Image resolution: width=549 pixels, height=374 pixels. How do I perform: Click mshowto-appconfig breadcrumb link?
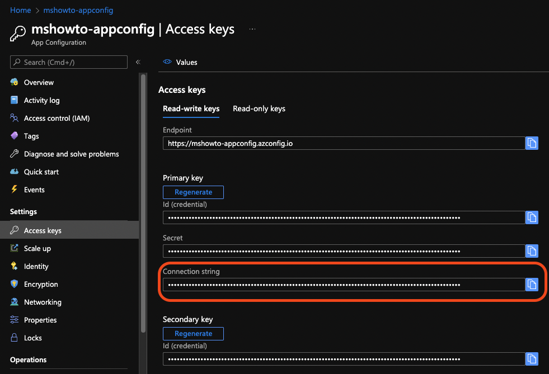(x=78, y=10)
